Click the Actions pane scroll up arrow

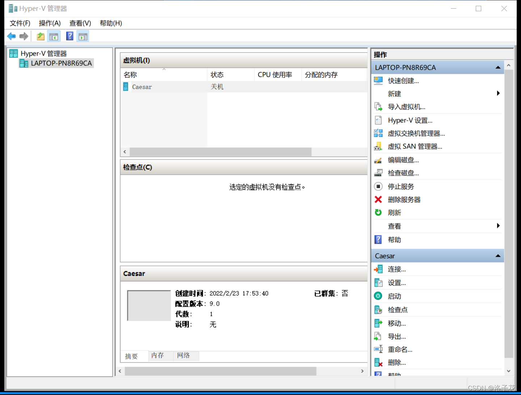[x=509, y=65]
